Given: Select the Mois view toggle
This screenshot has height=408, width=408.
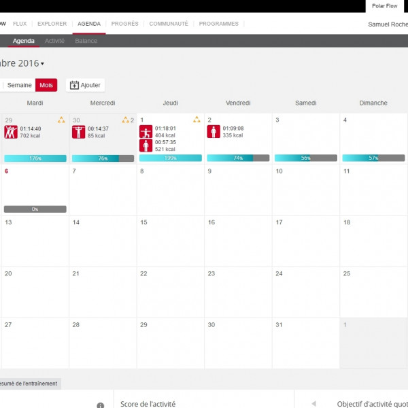Looking at the screenshot, I should [46, 85].
